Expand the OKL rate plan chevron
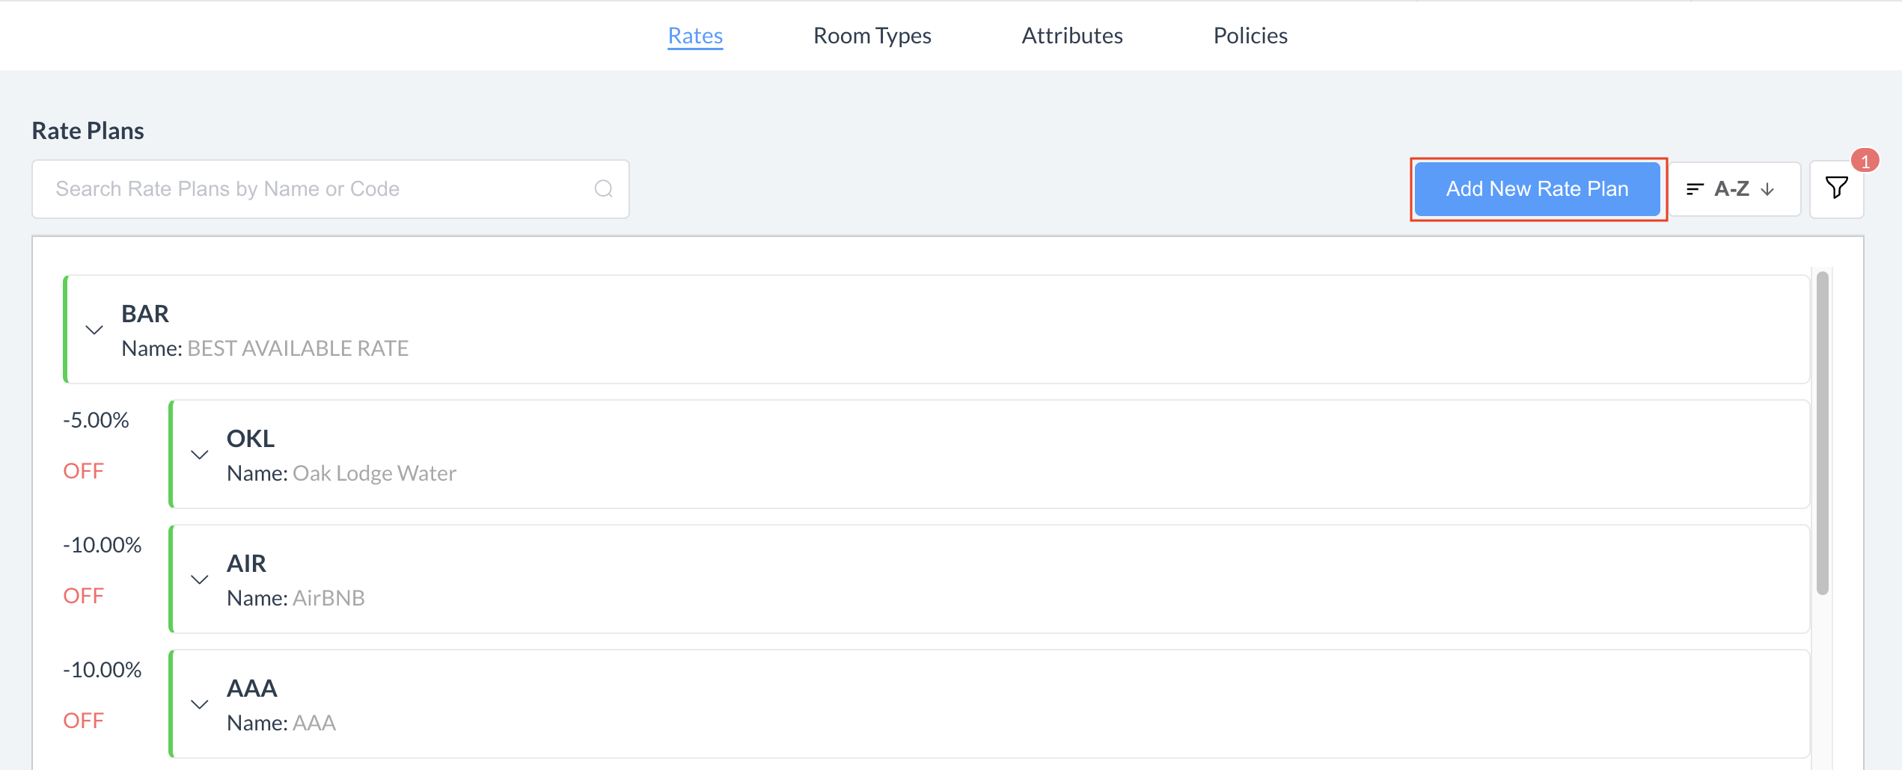 (x=200, y=455)
